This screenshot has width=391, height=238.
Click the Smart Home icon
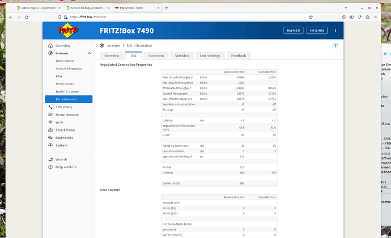(x=50, y=130)
